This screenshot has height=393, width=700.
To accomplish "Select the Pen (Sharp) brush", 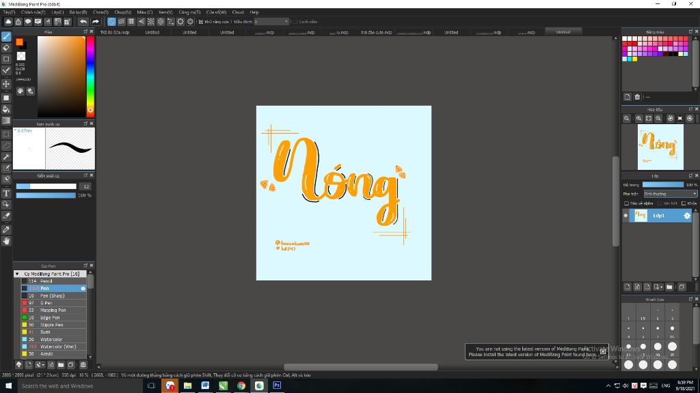I will point(53,296).
